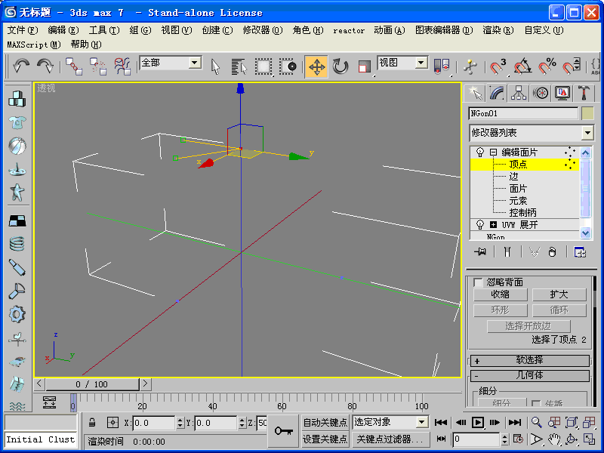Click the NGon01 object color swatch
Screen dimensions: 604x453
pos(587,113)
